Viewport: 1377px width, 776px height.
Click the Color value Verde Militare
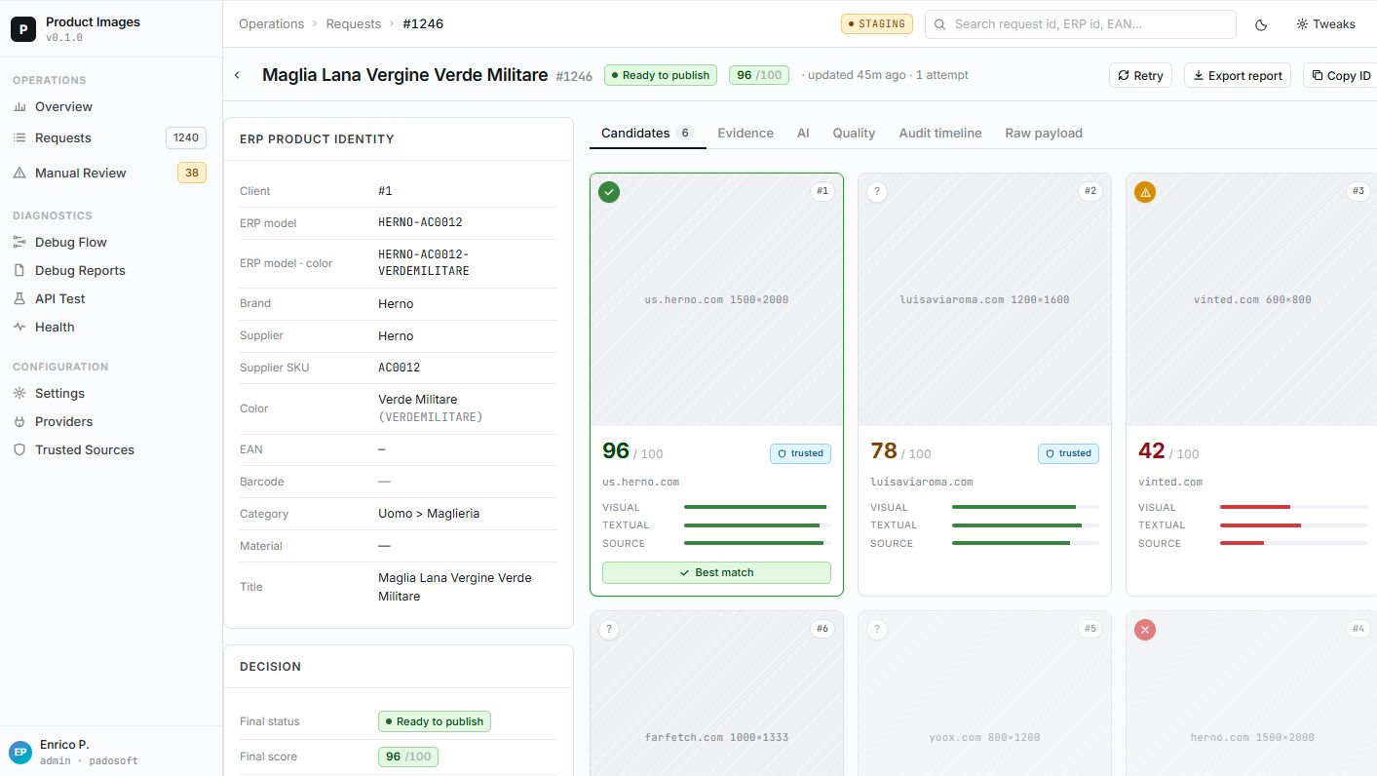[417, 400]
